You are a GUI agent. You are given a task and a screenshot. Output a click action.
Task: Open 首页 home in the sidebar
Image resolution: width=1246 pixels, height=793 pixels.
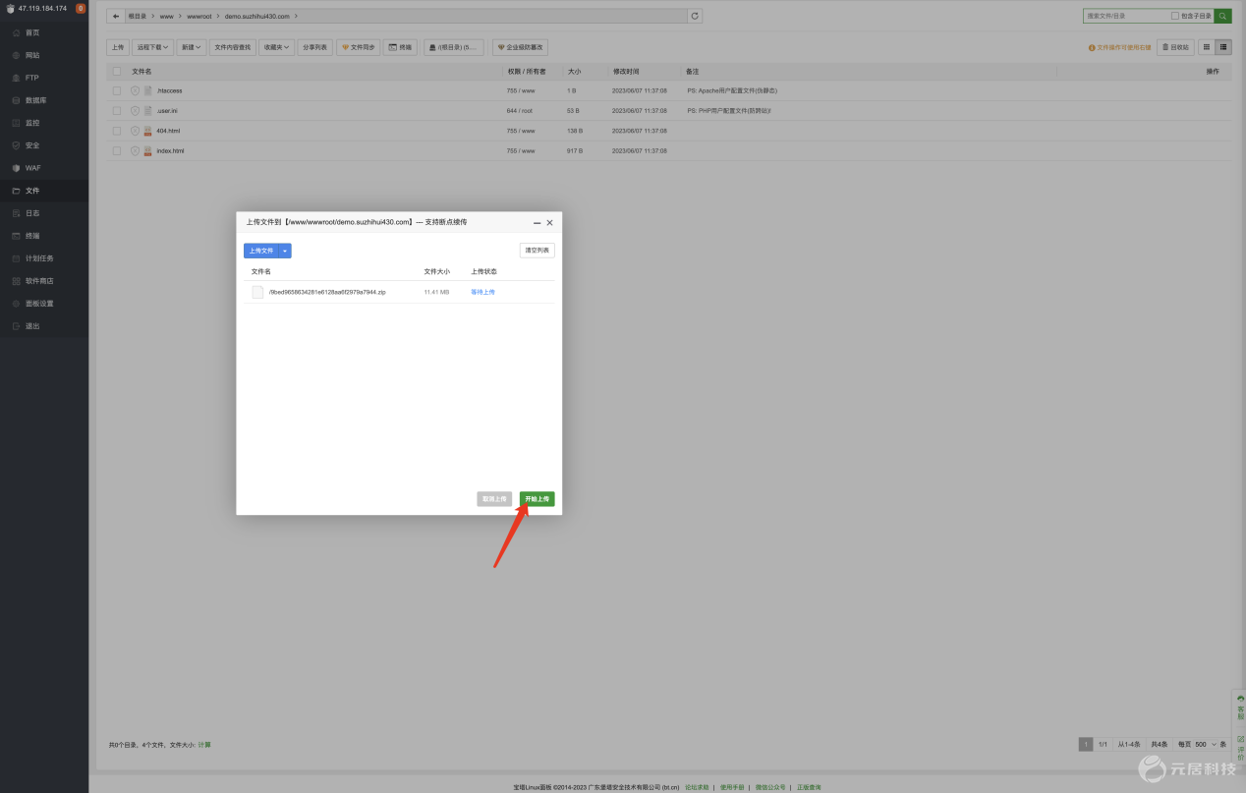point(32,32)
